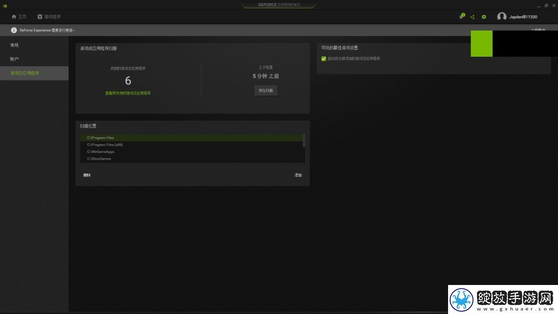Select C:\Program Files (x86) scan location
This screenshot has width=558, height=314.
point(192,145)
